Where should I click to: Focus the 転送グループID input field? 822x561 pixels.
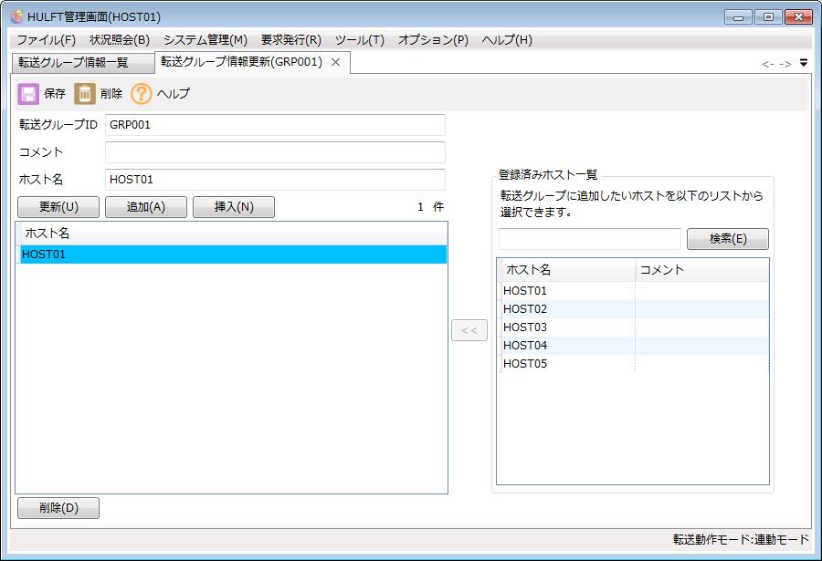(275, 125)
